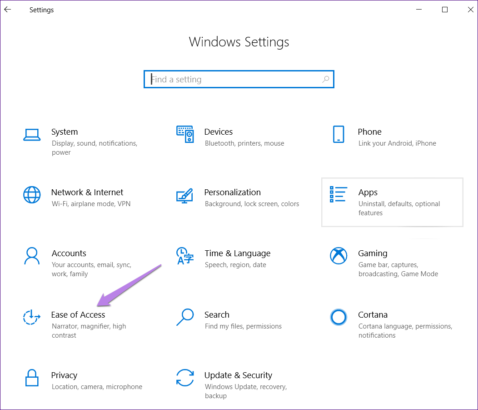Click 'Your accounts, email, sync, work, family' text
Viewport: 478px width, 410px height.
pyautogui.click(x=91, y=269)
